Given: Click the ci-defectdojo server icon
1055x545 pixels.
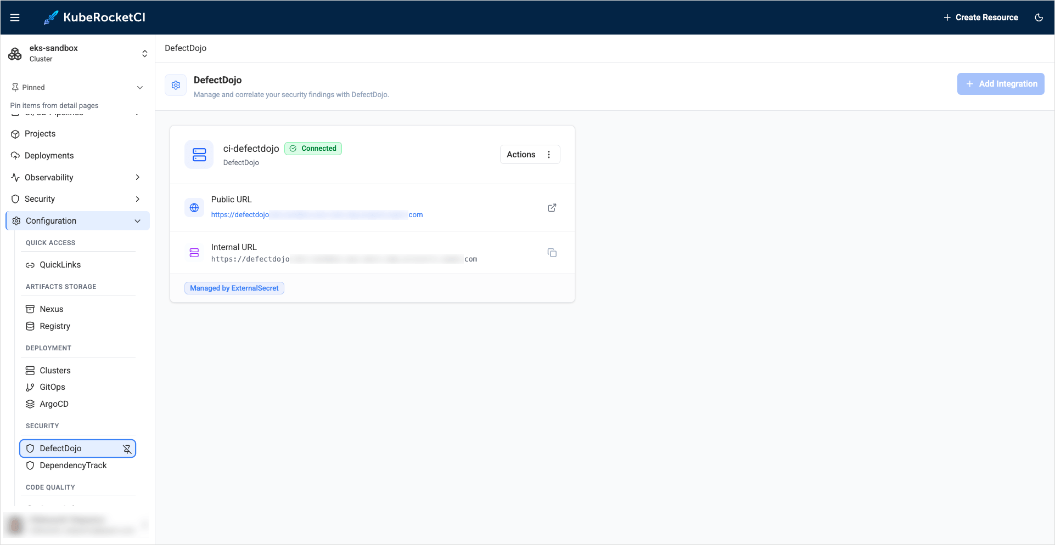Looking at the screenshot, I should tap(199, 155).
